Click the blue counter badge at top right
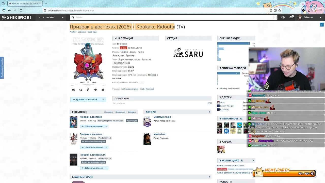 click(321, 25)
